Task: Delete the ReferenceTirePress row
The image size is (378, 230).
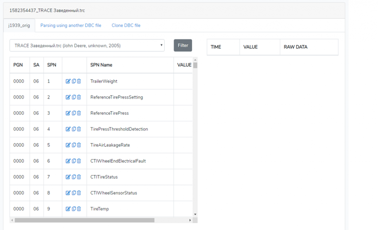Action: tap(79, 113)
